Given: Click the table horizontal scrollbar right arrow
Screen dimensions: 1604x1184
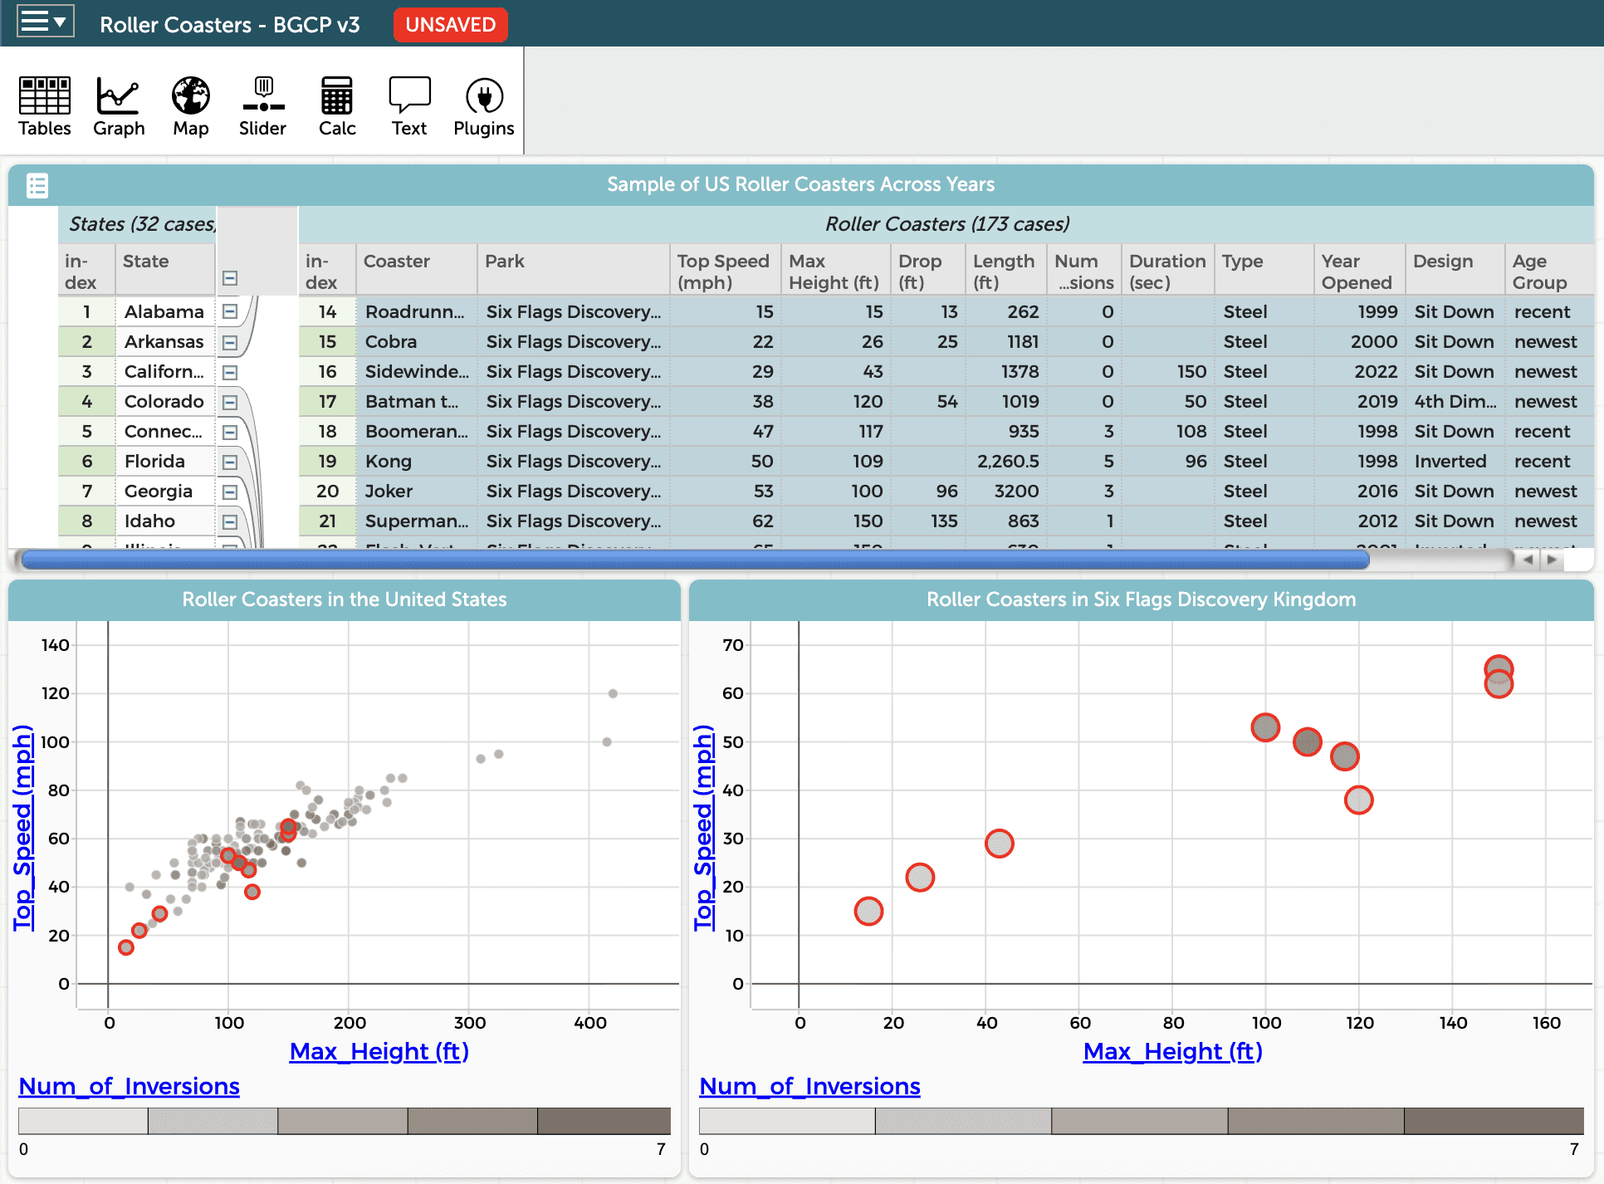Looking at the screenshot, I should click(1551, 560).
